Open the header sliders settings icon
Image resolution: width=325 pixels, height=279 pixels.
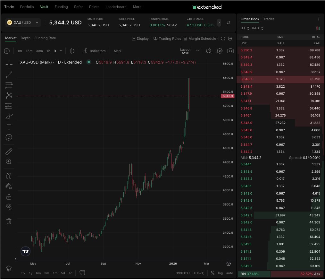pos(229,22)
